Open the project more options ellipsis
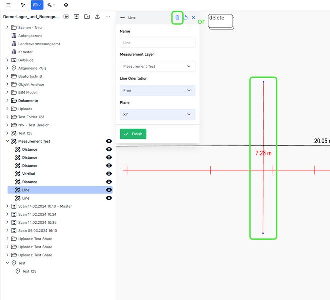Screen dimensions: 330x300 (x=108, y=16)
